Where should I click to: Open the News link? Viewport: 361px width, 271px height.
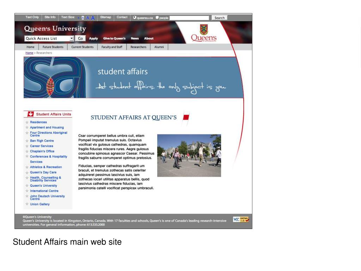135,38
